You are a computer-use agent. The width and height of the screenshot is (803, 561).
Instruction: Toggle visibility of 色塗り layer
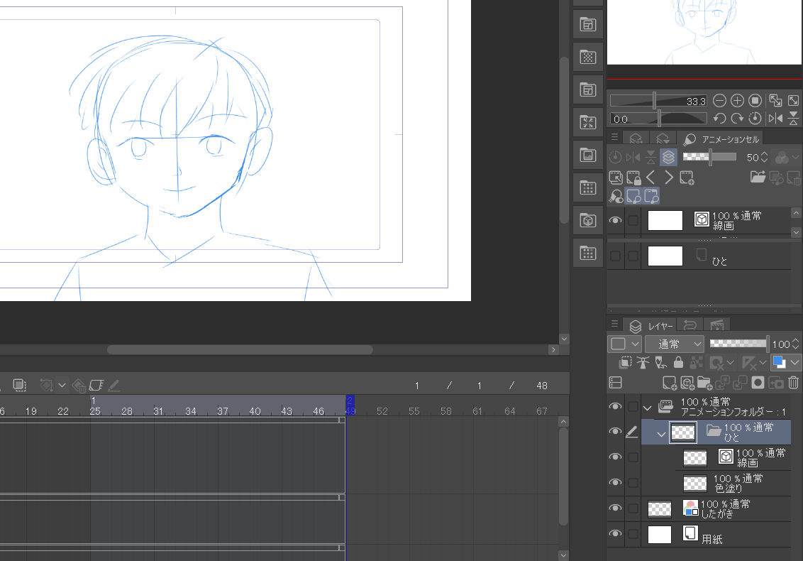pyautogui.click(x=615, y=483)
